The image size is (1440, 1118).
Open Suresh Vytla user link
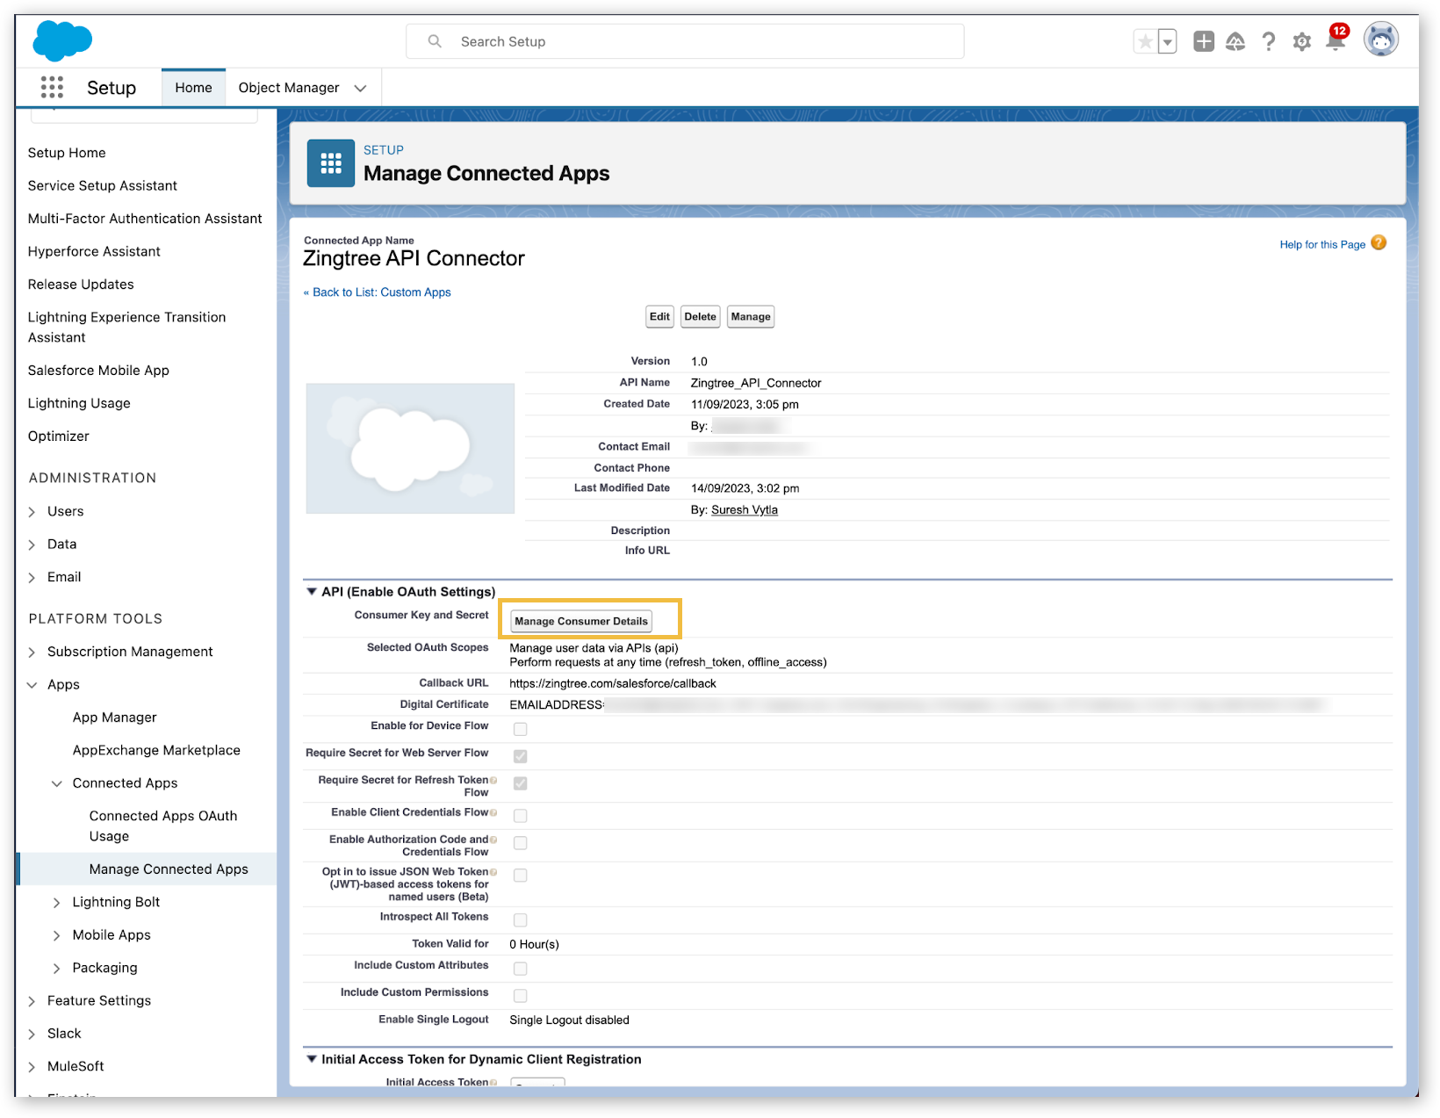click(745, 510)
